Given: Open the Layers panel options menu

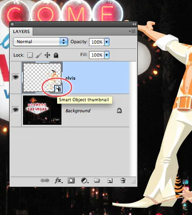Looking at the screenshot, I should click(x=132, y=32).
